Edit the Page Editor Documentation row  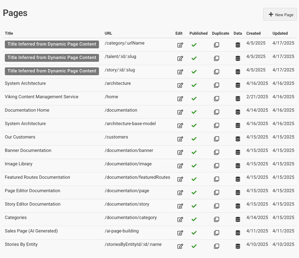(180, 192)
